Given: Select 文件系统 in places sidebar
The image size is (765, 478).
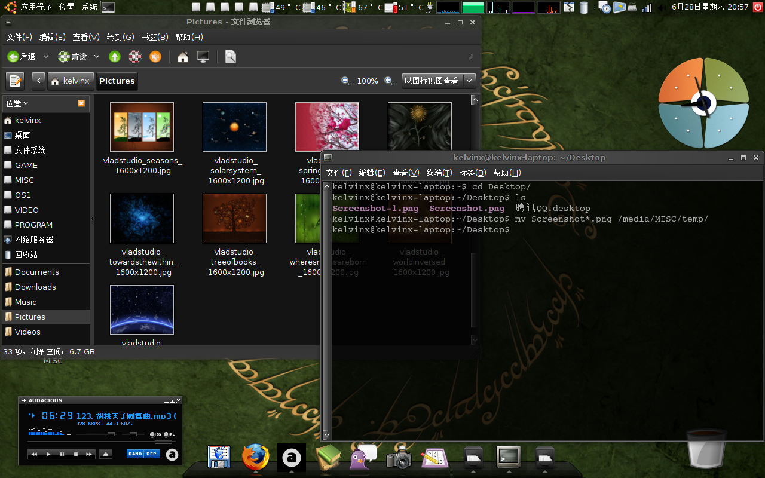Looking at the screenshot, I should [x=47, y=150].
